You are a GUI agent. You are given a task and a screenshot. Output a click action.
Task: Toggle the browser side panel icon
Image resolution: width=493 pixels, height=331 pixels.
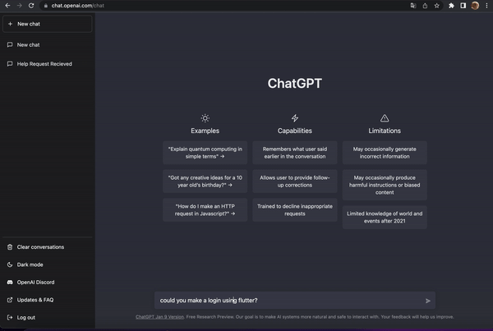tap(463, 6)
